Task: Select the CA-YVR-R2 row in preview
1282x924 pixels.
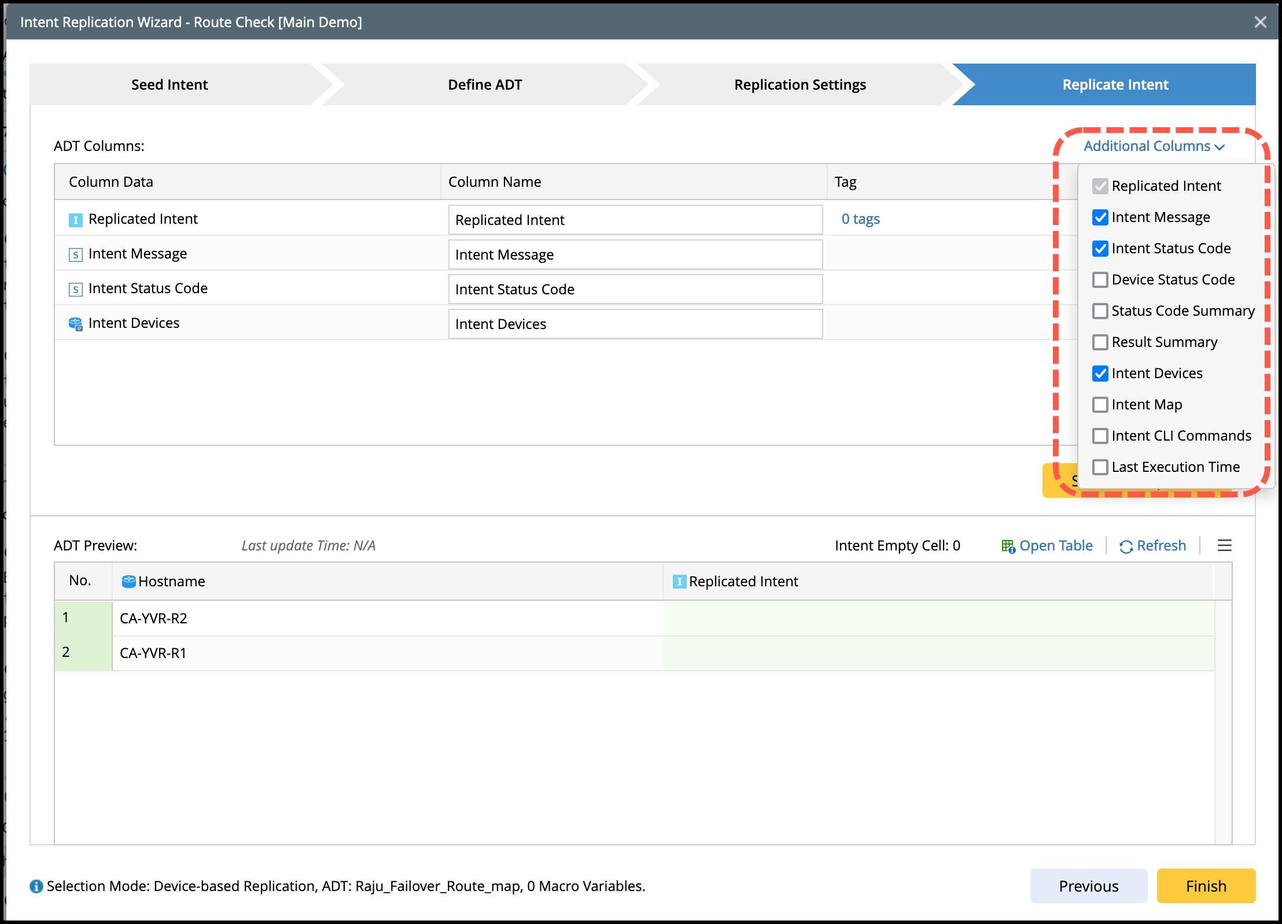Action: [153, 618]
